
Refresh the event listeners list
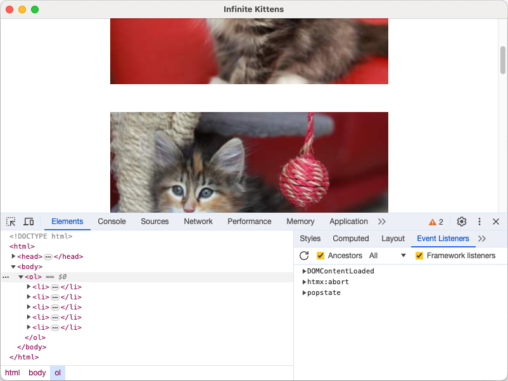coord(304,255)
